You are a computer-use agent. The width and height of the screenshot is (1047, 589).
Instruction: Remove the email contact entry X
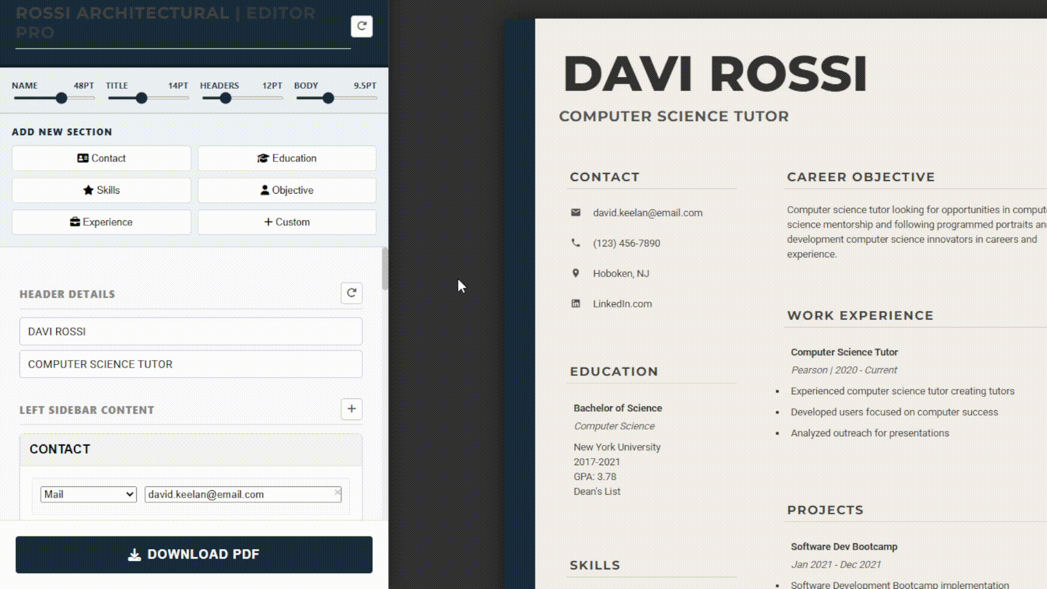coord(338,492)
